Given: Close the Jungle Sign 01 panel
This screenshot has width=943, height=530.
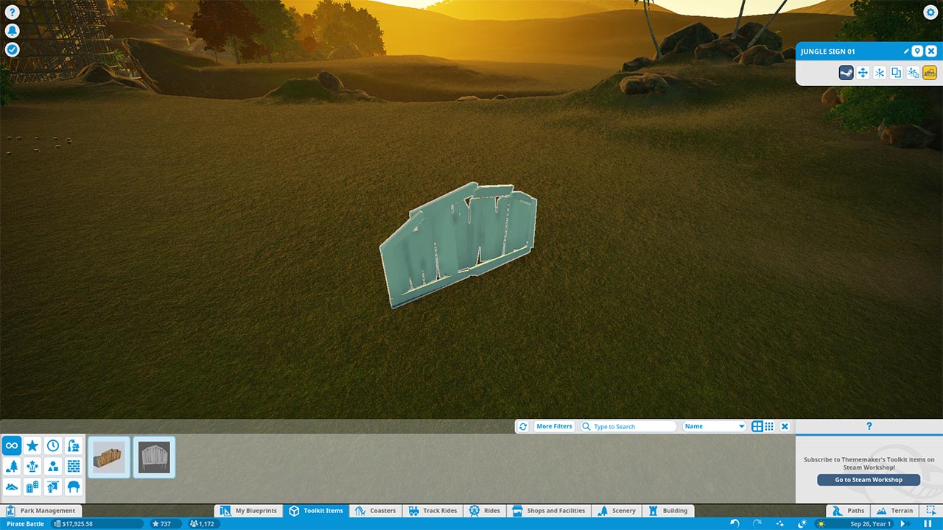Looking at the screenshot, I should click(x=931, y=52).
